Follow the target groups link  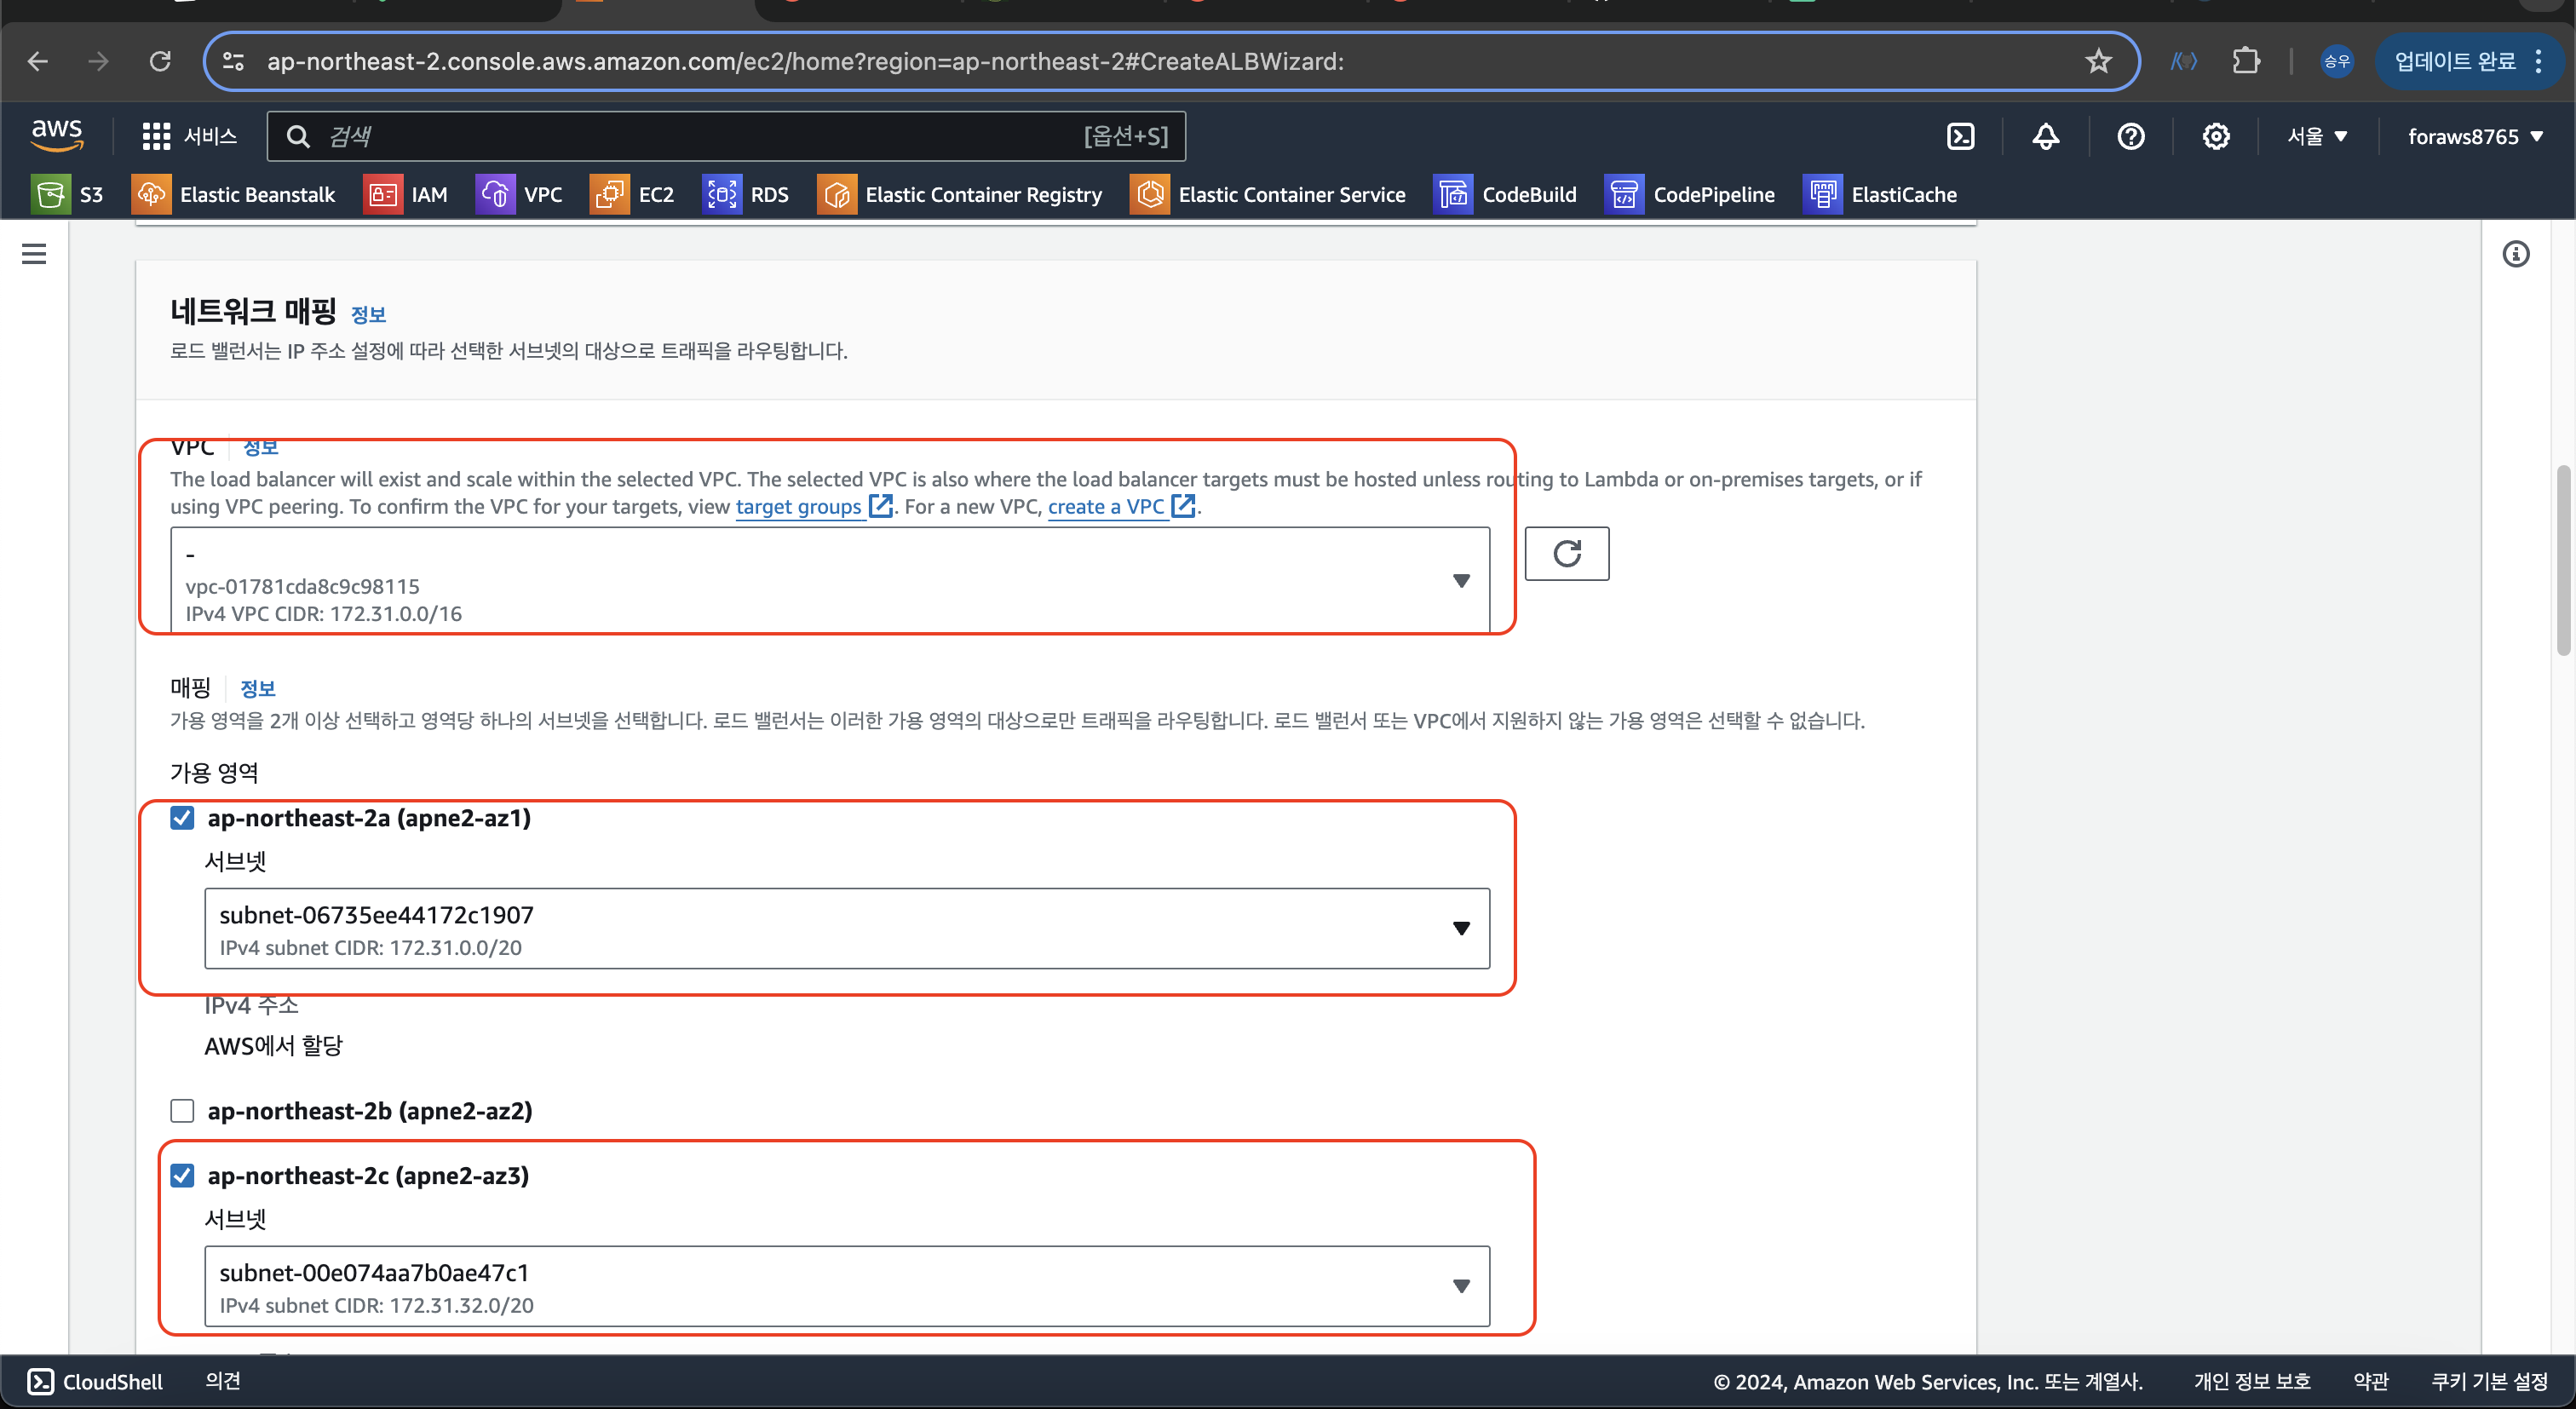tap(798, 507)
